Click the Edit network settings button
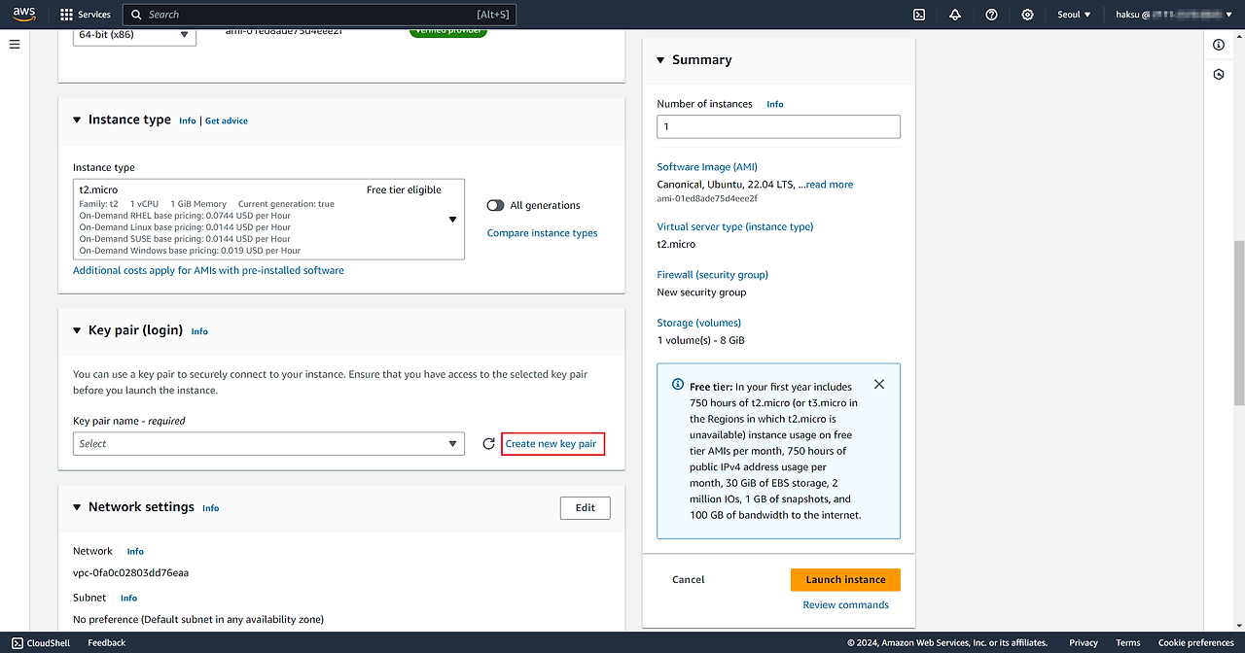The image size is (1245, 653). click(x=585, y=507)
